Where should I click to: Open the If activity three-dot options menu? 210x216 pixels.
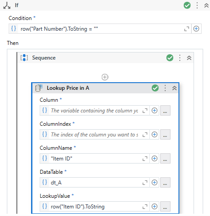point(197,5)
